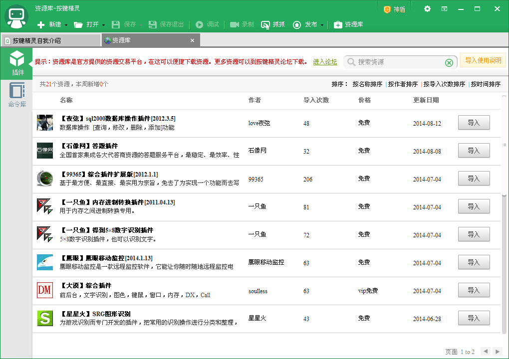Open the 神盾 shield panel
This screenshot has height=359, width=509.
point(394,8)
